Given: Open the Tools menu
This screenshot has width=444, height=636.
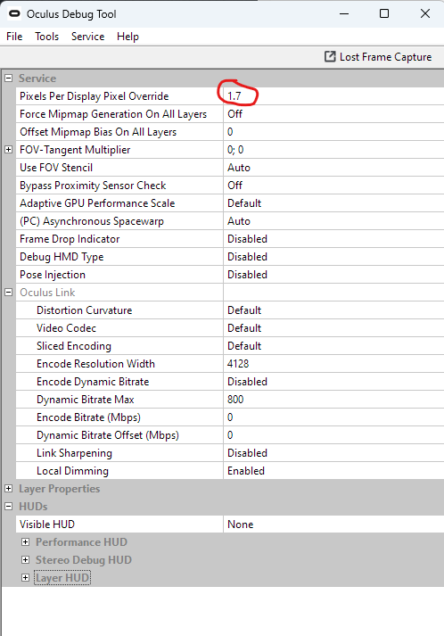Looking at the screenshot, I should [46, 37].
